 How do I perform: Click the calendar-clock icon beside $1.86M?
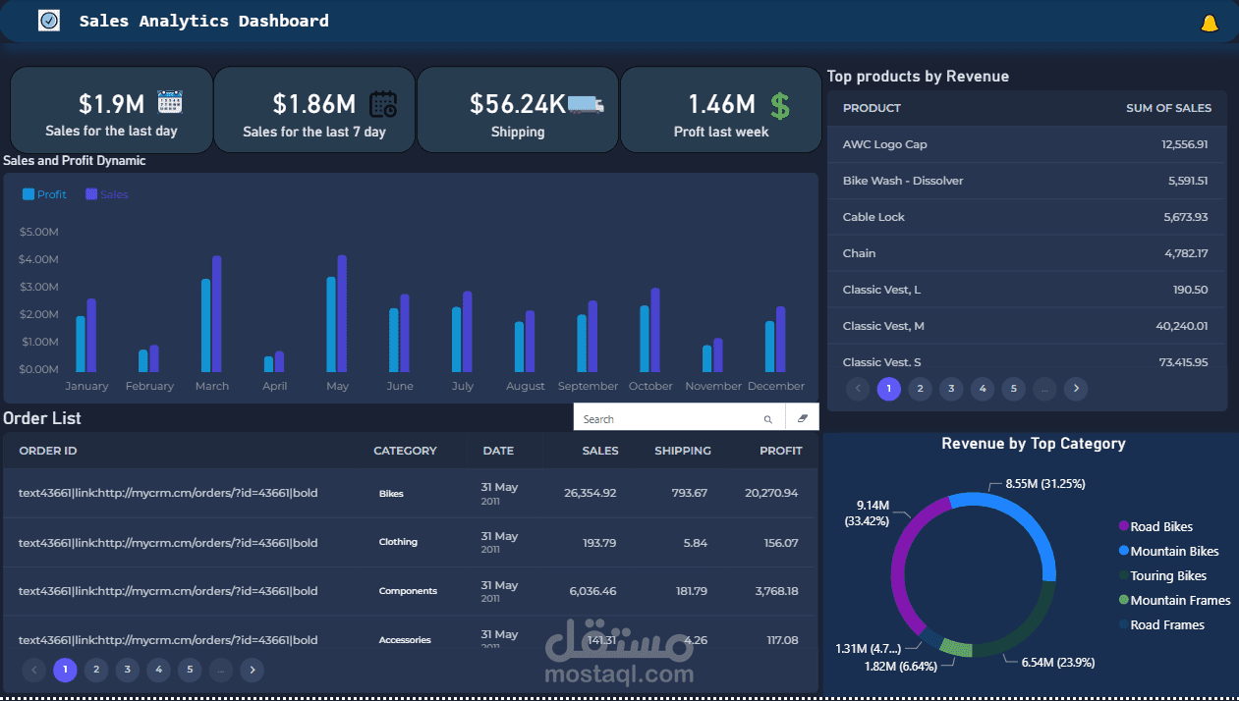click(x=383, y=103)
